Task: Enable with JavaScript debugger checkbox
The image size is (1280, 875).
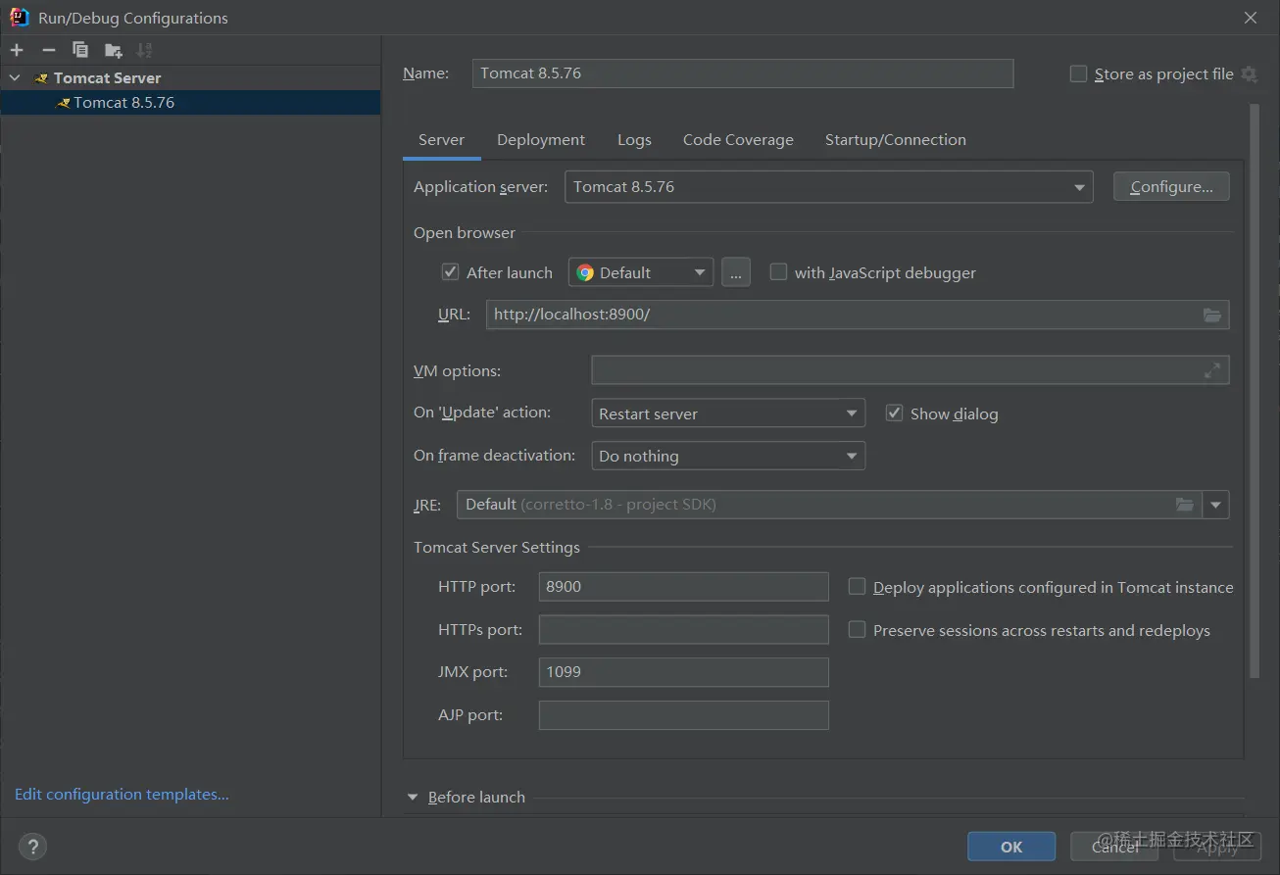Action: click(x=778, y=272)
